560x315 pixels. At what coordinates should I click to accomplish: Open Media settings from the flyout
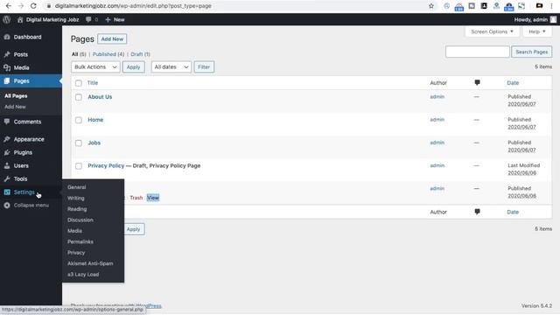pos(74,231)
